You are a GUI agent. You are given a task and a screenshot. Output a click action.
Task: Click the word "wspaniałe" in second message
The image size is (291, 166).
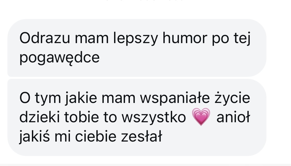[175, 99]
